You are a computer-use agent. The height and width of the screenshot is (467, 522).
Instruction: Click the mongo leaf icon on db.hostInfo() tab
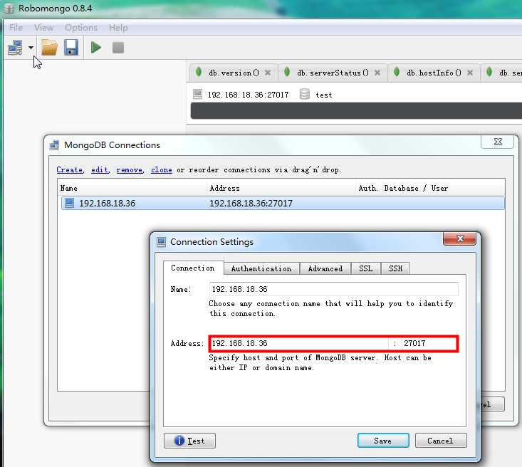pyautogui.click(x=397, y=72)
